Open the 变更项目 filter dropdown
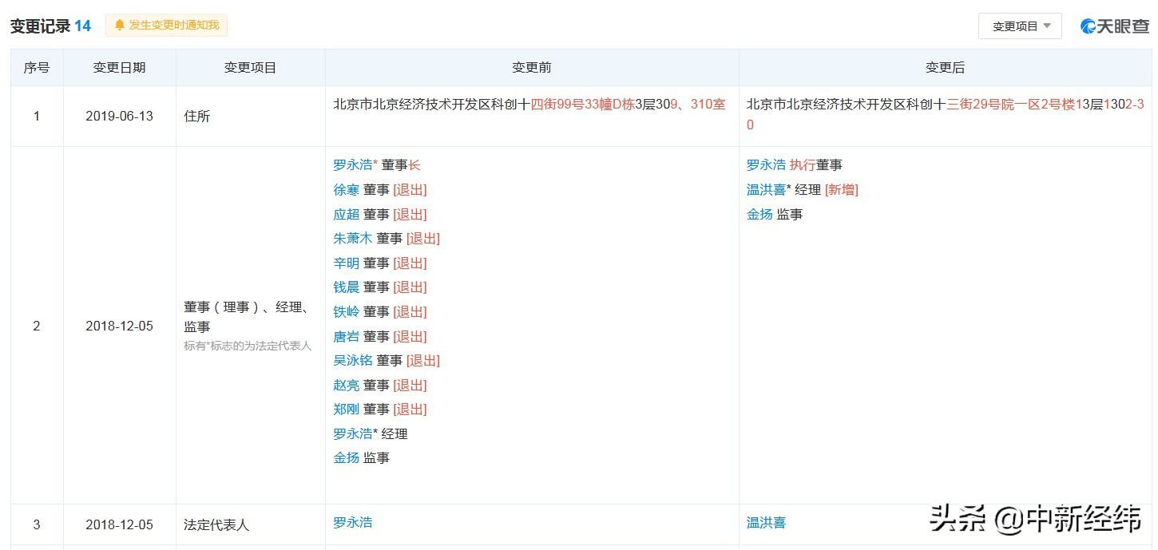1158x550 pixels. [1020, 26]
